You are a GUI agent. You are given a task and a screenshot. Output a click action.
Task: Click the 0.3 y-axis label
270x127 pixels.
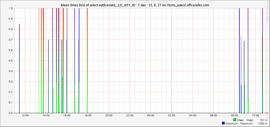[11, 82]
